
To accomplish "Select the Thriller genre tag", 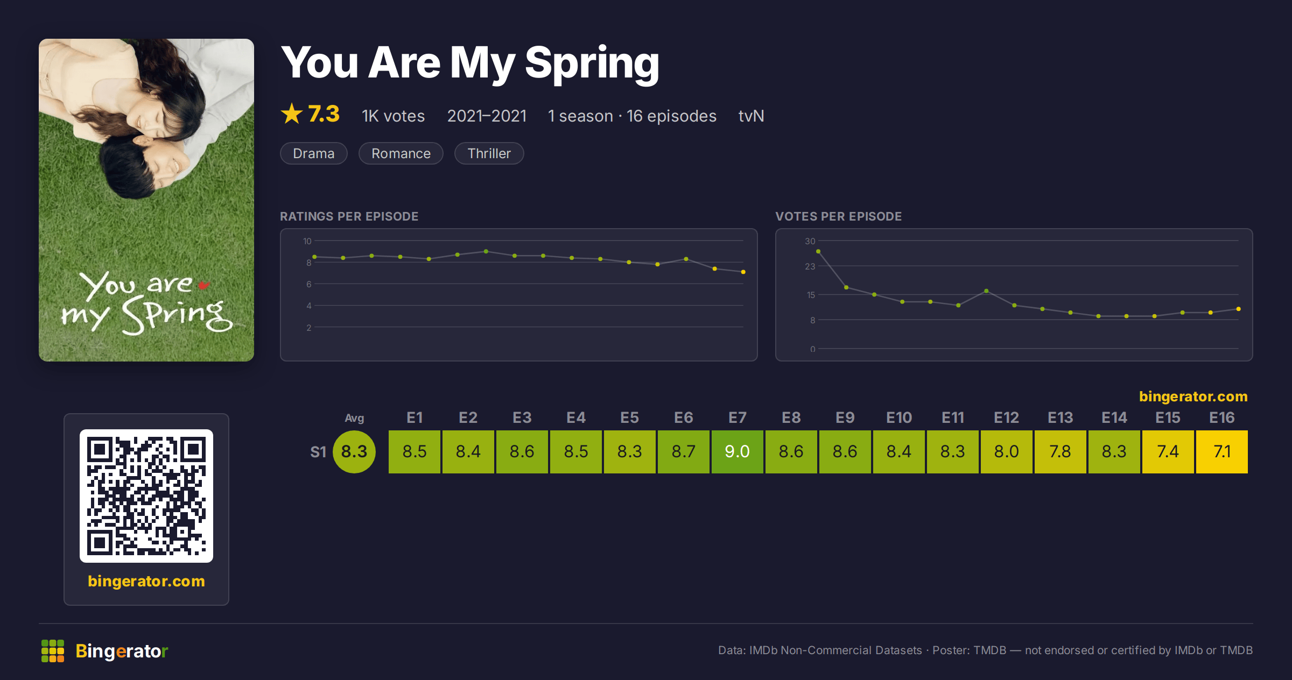I will pyautogui.click(x=489, y=153).
